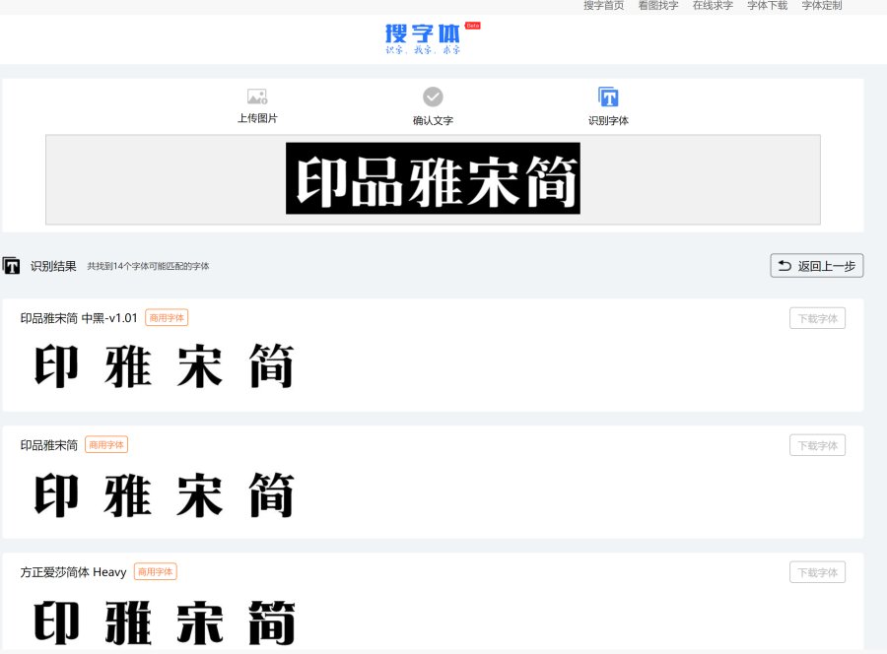Image resolution: width=887 pixels, height=654 pixels.
Task: Open the 搜字首页 navigation item
Action: (x=603, y=6)
